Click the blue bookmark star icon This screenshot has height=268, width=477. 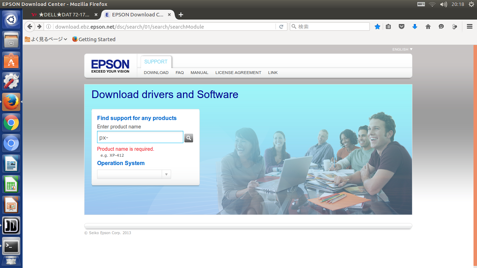[x=377, y=27]
